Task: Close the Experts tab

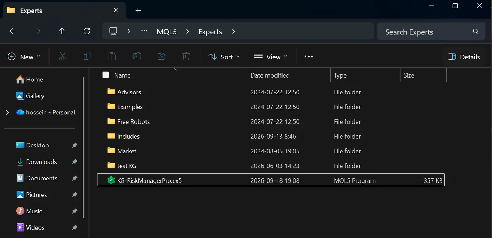Action: click(x=116, y=11)
